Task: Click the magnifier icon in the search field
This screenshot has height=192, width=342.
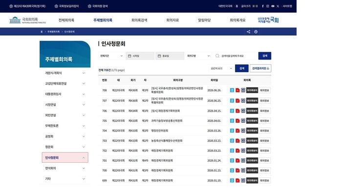Action: (217, 56)
